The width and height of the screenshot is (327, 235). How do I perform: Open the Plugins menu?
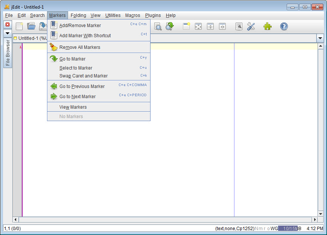153,15
